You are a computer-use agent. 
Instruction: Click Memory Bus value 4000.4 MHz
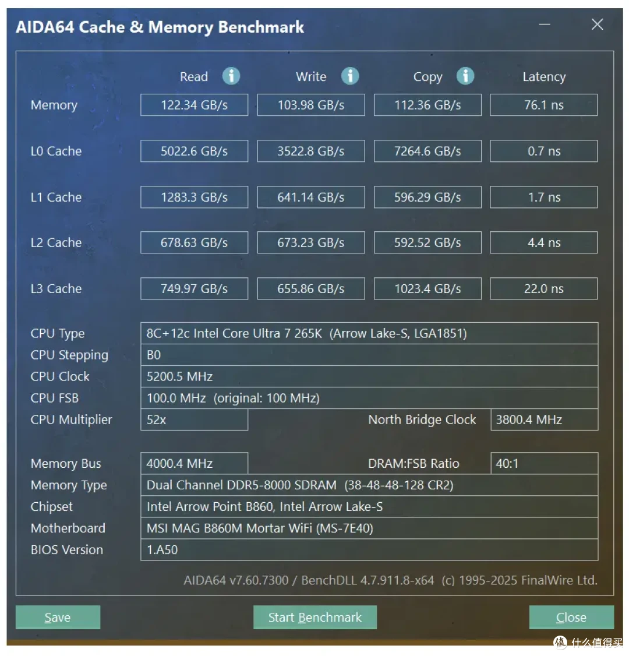tap(194, 464)
